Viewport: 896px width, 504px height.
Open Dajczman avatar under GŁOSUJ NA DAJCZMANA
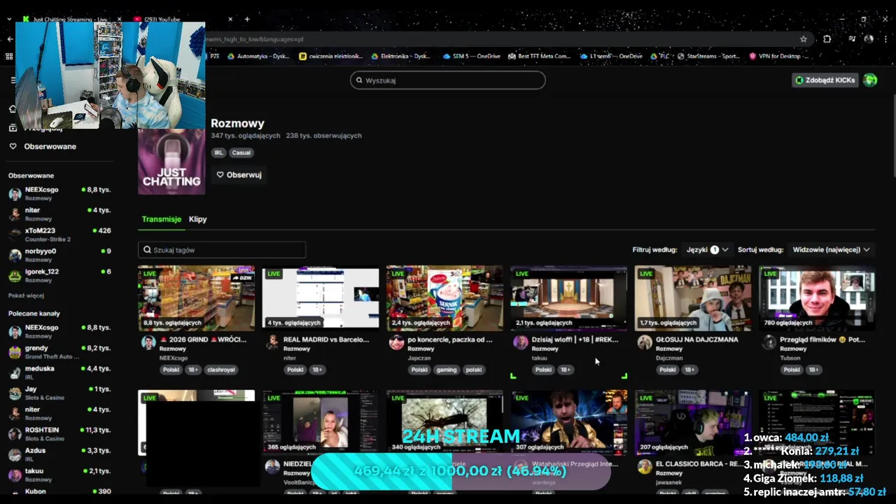pos(645,342)
